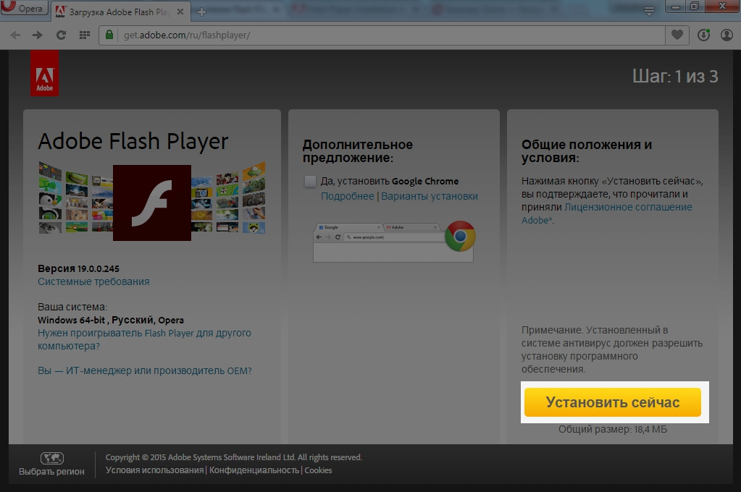Click the red Adobe logo
The height and width of the screenshot is (492, 741).
click(44, 73)
